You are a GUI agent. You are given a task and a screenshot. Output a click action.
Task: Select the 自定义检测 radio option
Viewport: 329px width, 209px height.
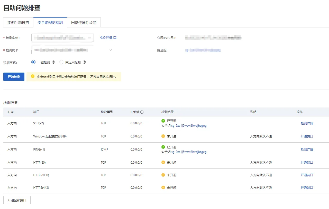pyautogui.click(x=61, y=62)
